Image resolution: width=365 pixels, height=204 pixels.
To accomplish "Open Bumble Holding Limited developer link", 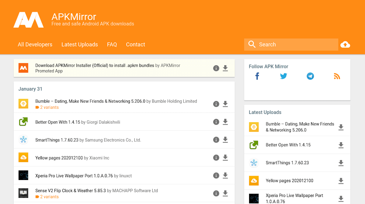I will click(174, 101).
